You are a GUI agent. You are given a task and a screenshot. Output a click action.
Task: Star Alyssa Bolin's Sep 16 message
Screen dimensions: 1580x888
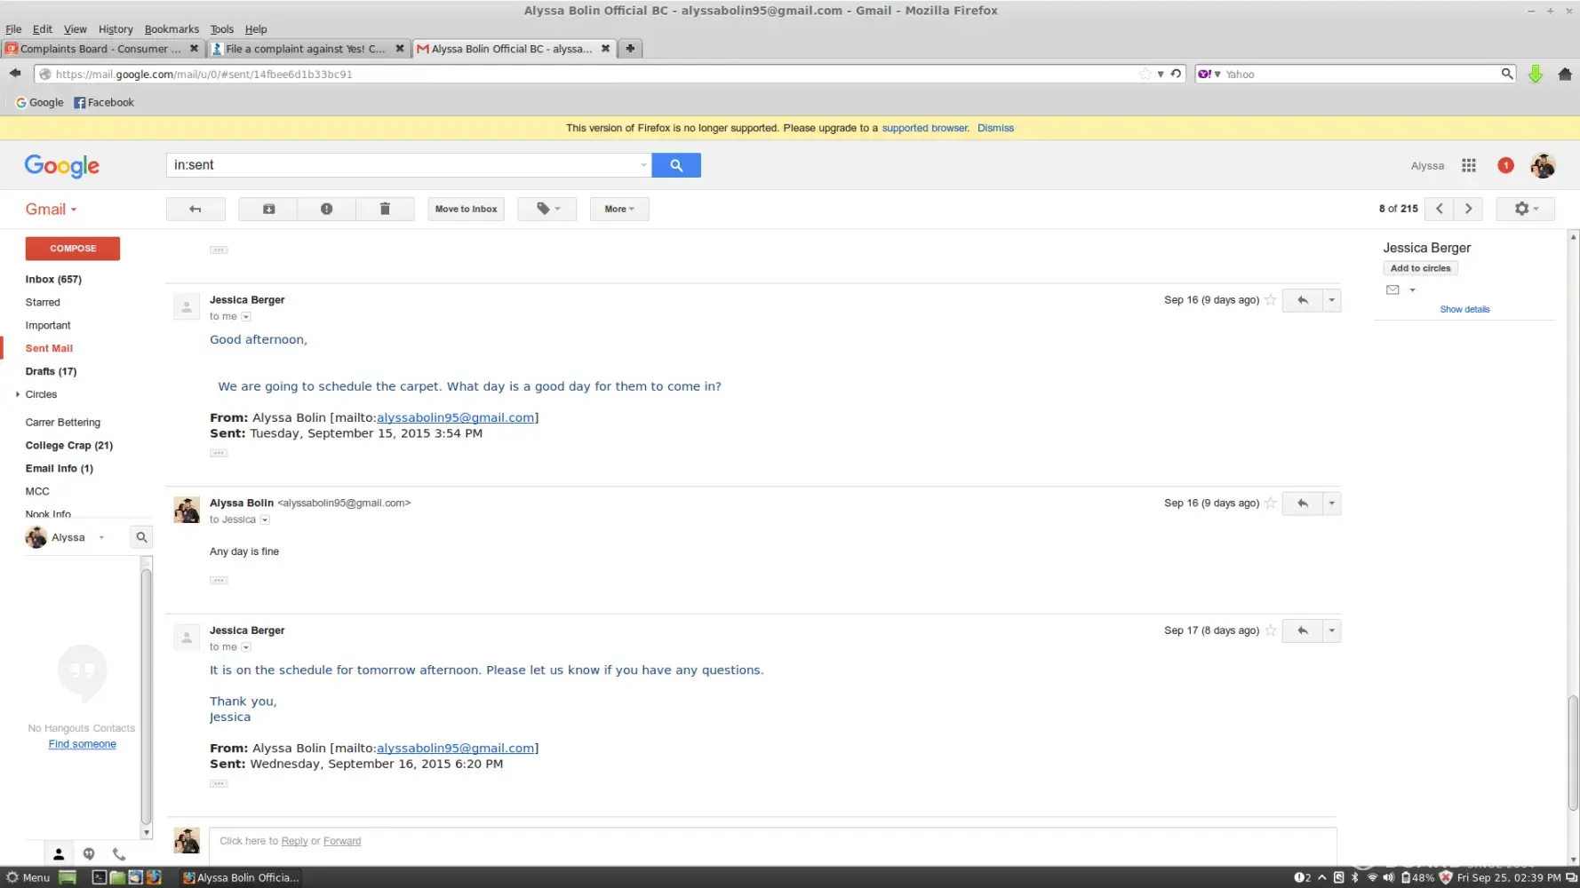pyautogui.click(x=1271, y=503)
